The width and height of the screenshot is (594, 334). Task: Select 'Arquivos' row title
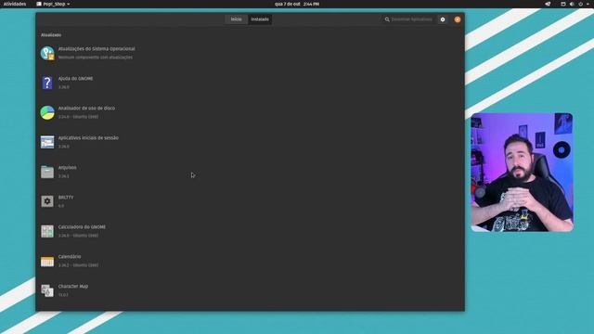click(67, 167)
